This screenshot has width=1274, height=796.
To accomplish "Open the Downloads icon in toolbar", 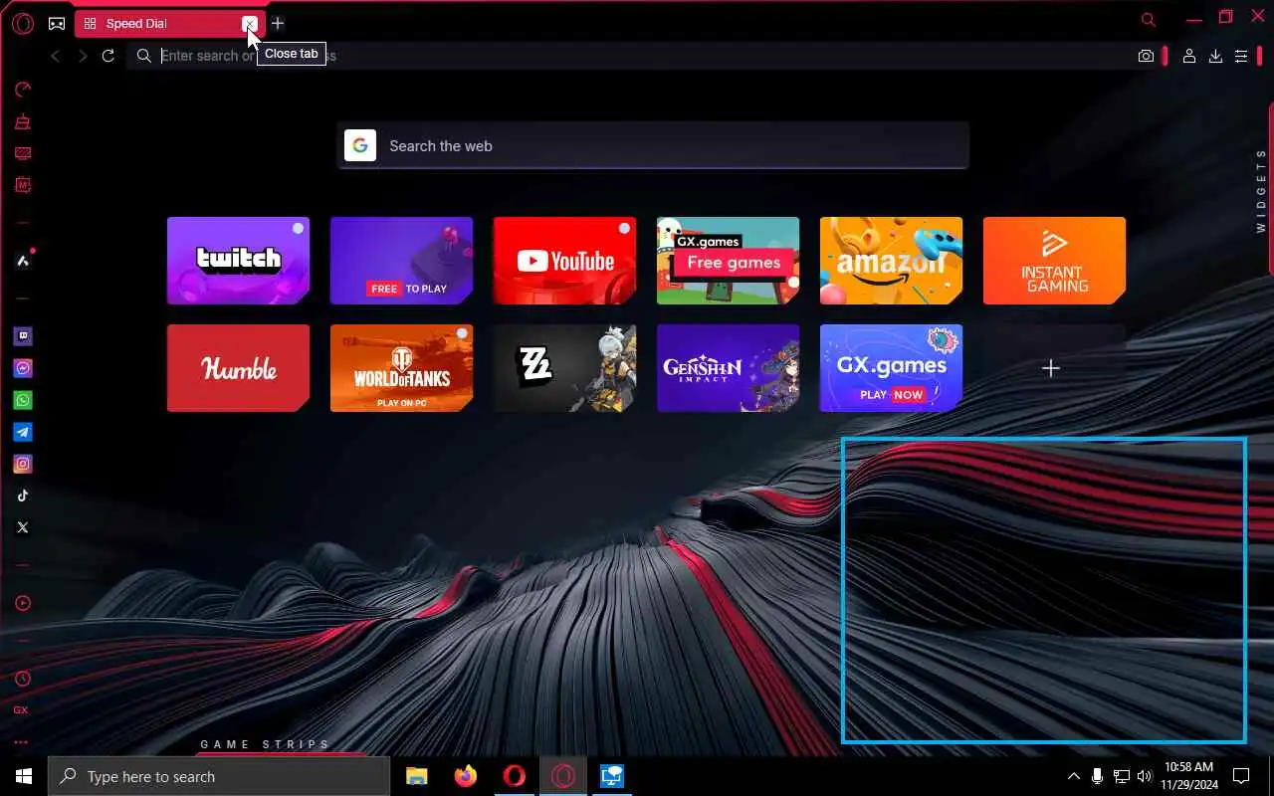I will 1215,57.
